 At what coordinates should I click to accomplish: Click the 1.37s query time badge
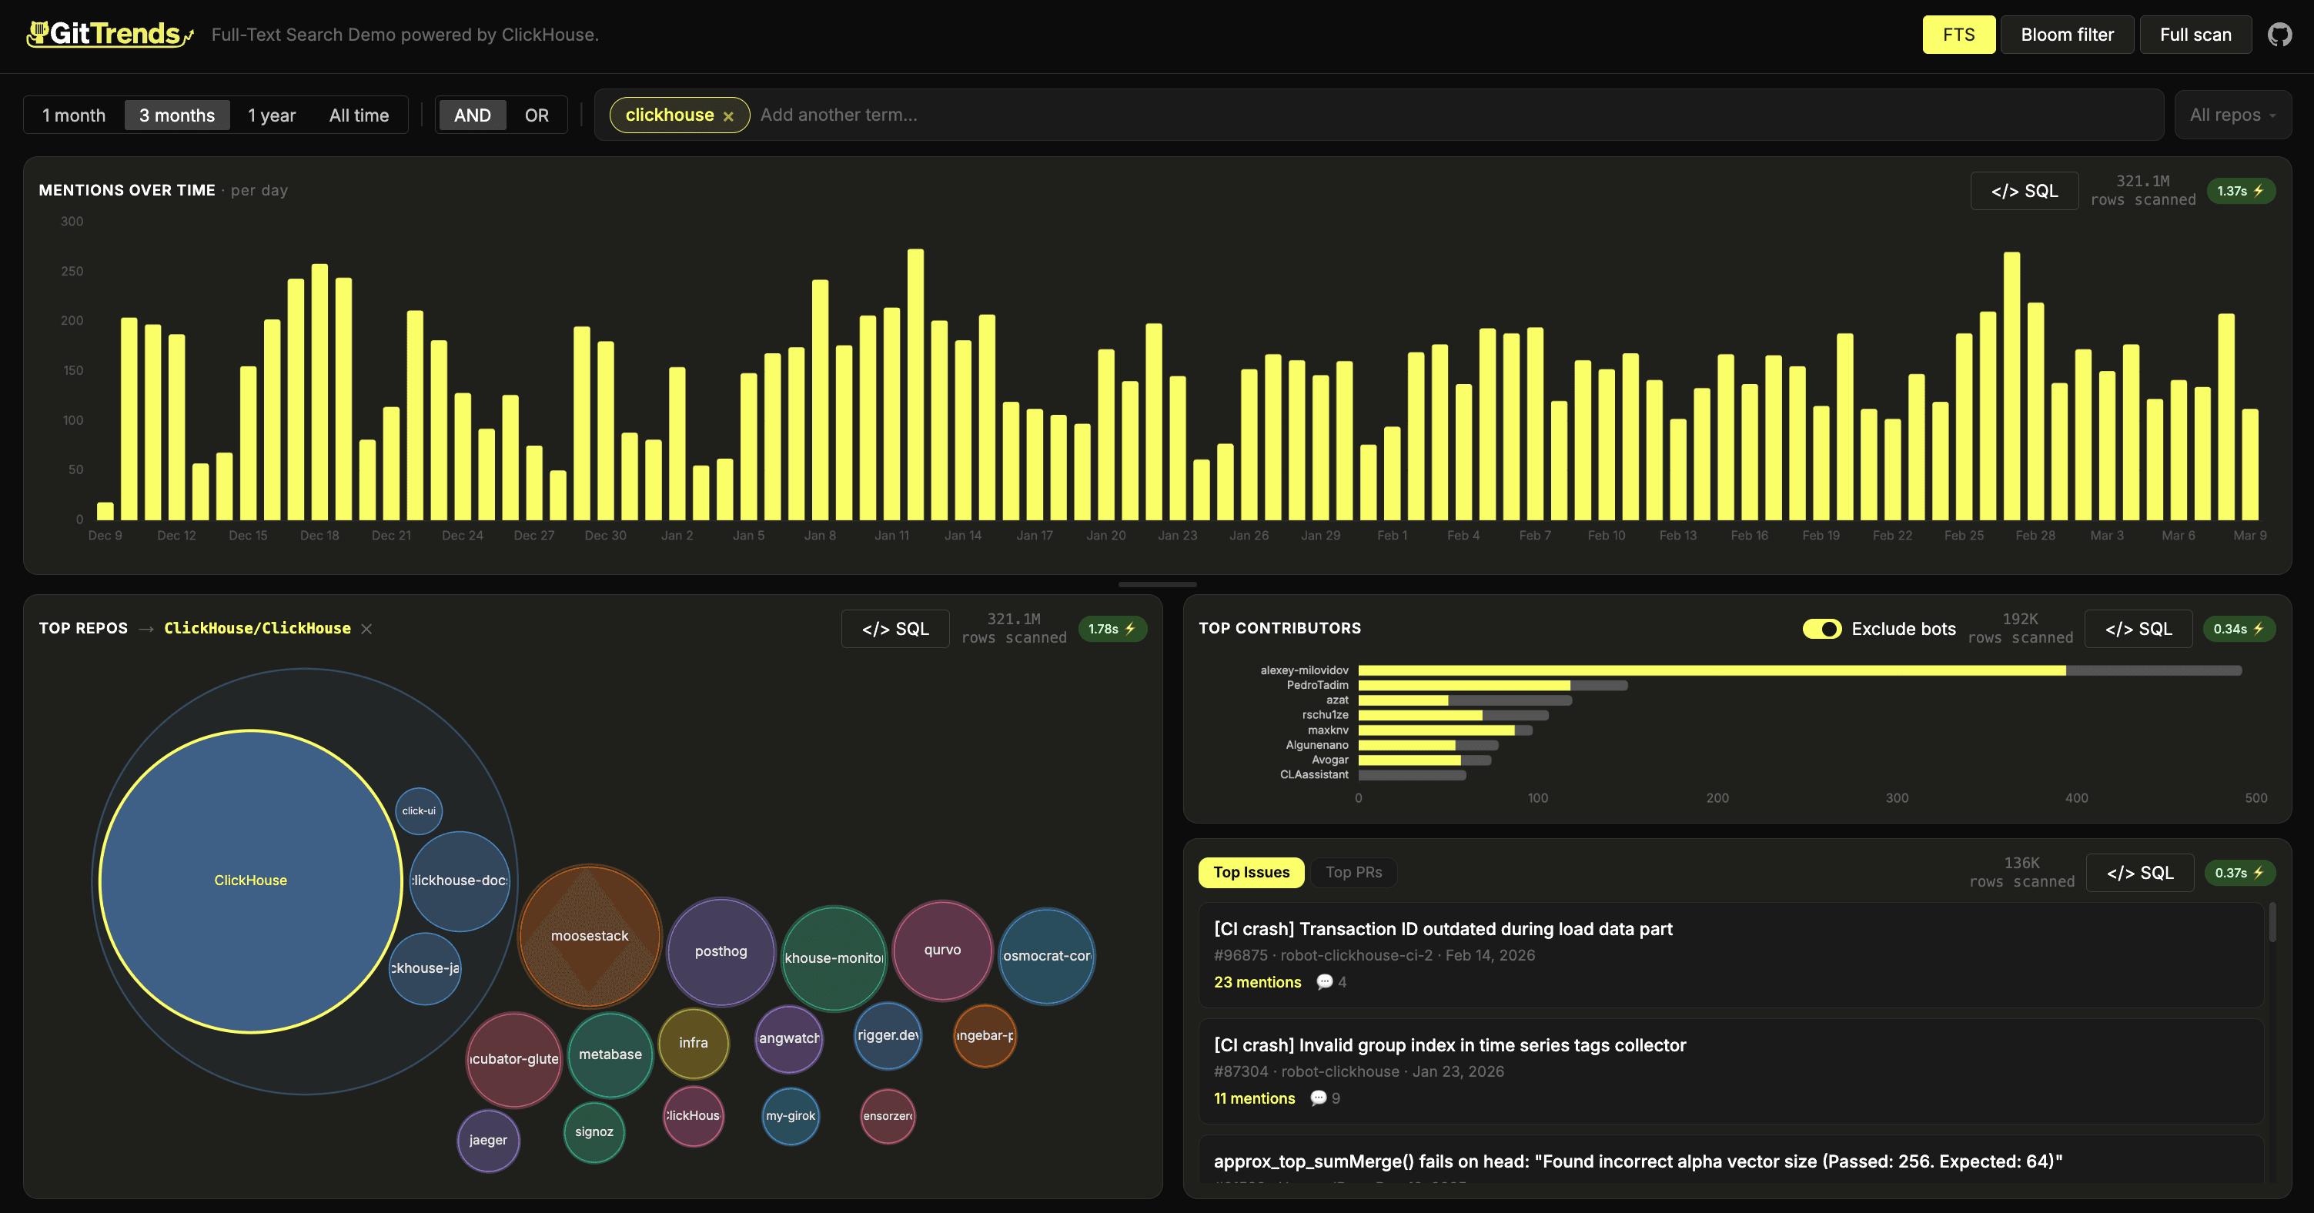[x=2239, y=190]
